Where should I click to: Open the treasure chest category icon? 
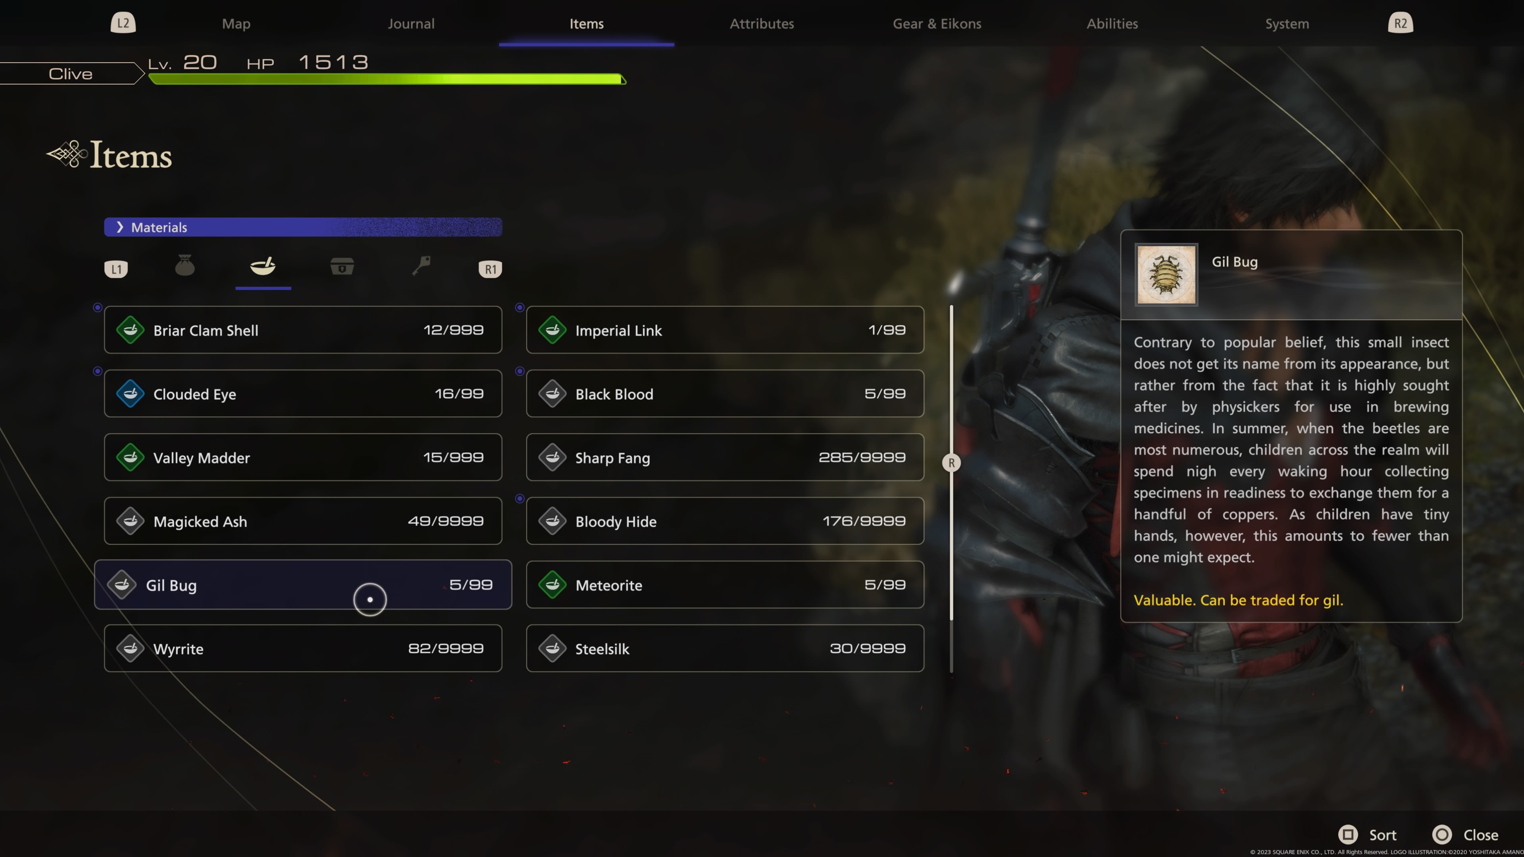tap(342, 266)
